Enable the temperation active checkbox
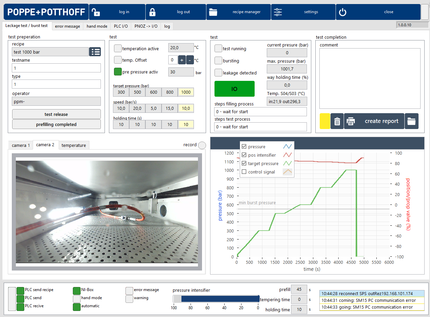This screenshot has width=430, height=317. (118, 49)
